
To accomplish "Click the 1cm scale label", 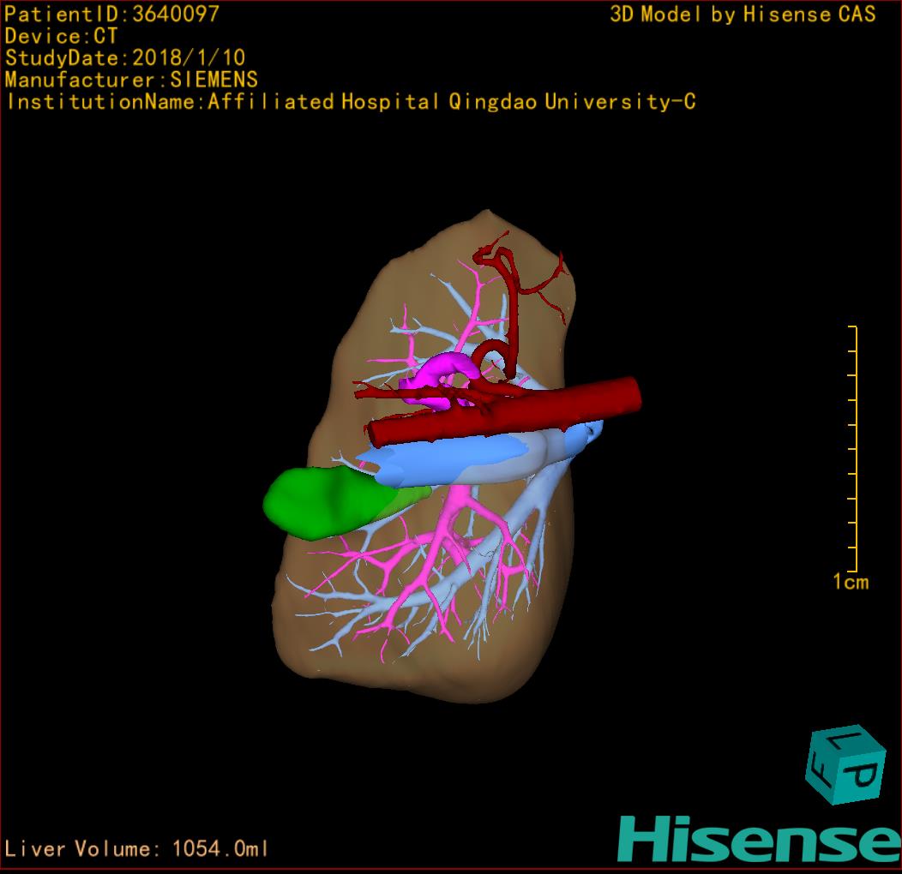I will click(850, 583).
